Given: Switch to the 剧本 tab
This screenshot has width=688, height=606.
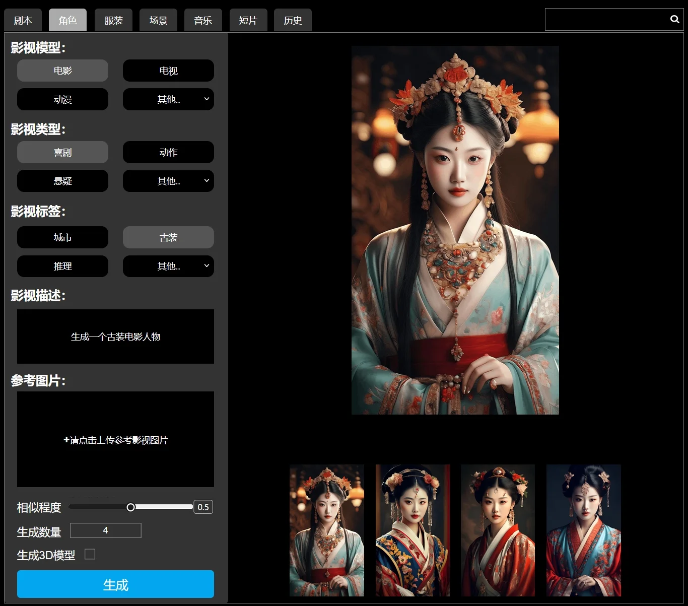Looking at the screenshot, I should (x=23, y=20).
